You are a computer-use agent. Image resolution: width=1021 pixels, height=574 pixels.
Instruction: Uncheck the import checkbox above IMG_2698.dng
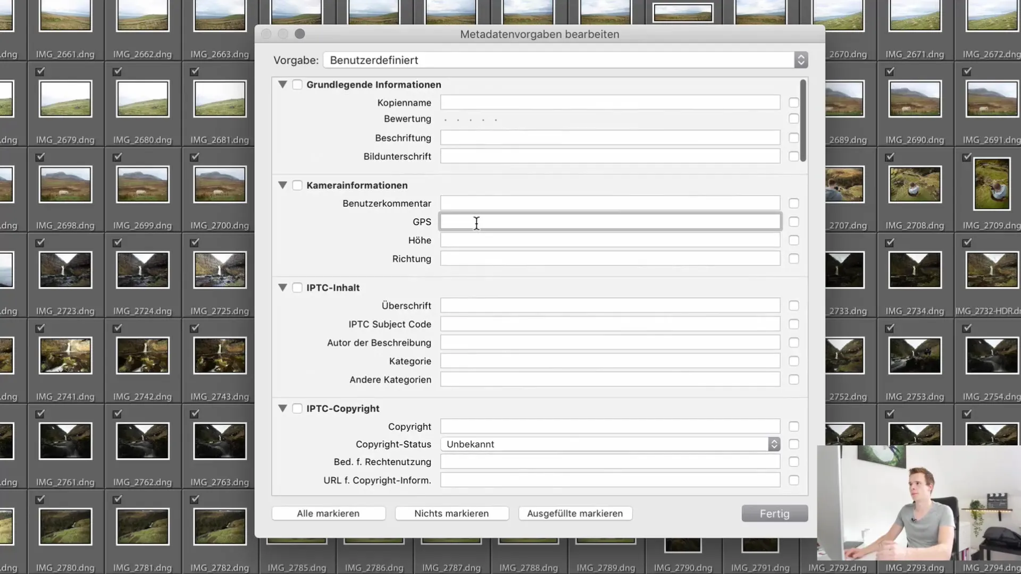[40, 157]
